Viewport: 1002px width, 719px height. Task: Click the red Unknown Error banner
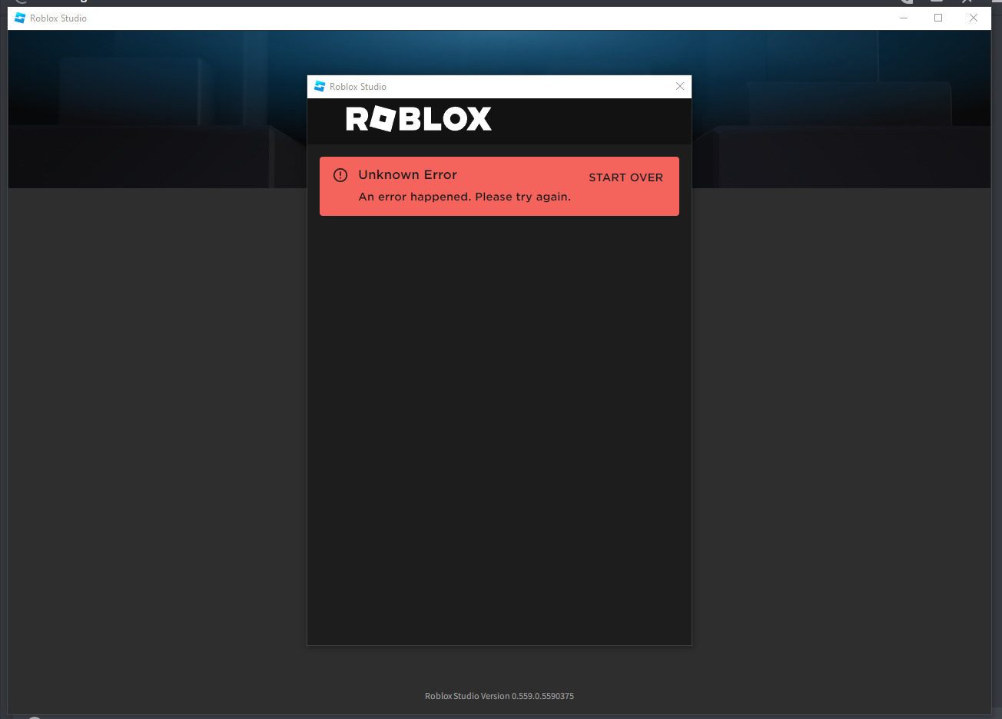click(x=499, y=186)
